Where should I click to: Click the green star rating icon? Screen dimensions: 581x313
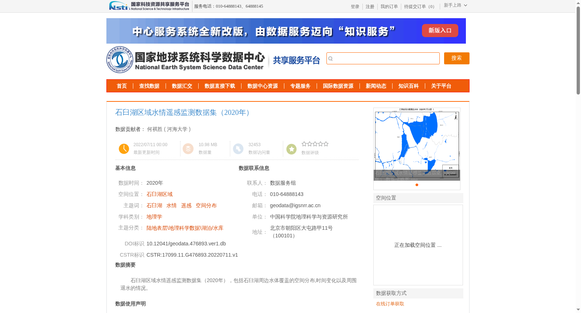point(292,149)
